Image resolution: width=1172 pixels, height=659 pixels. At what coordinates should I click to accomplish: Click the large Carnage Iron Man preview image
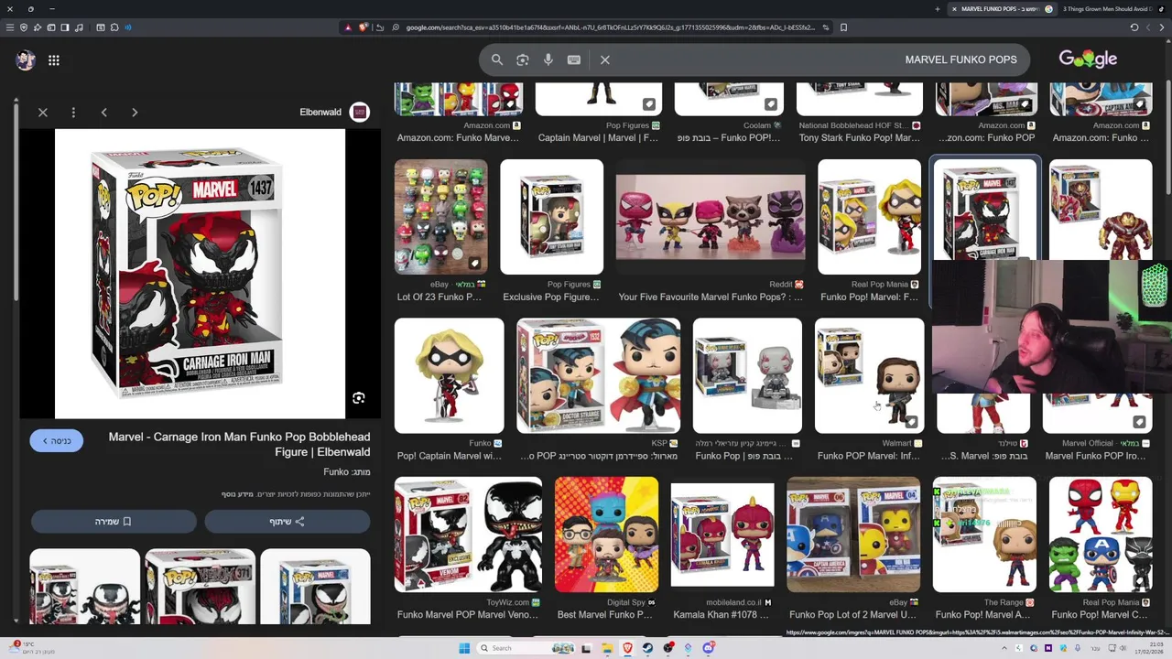(x=200, y=274)
